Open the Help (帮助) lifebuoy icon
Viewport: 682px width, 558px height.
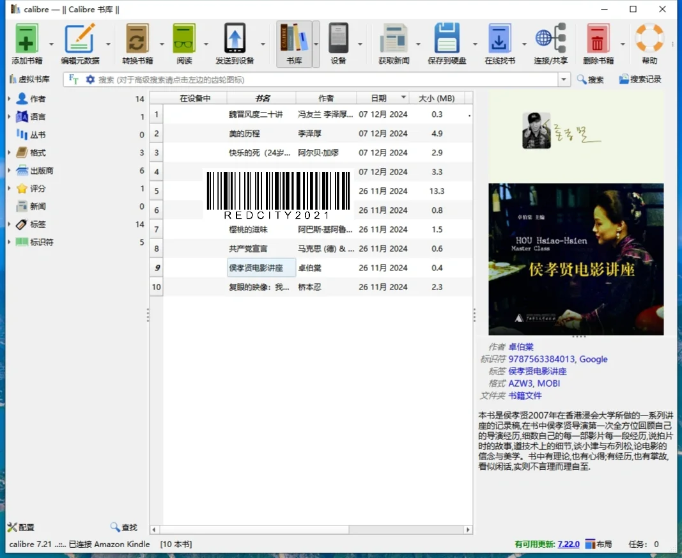pos(649,38)
